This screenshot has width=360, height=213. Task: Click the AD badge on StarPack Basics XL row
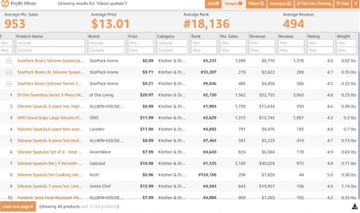pos(9,72)
